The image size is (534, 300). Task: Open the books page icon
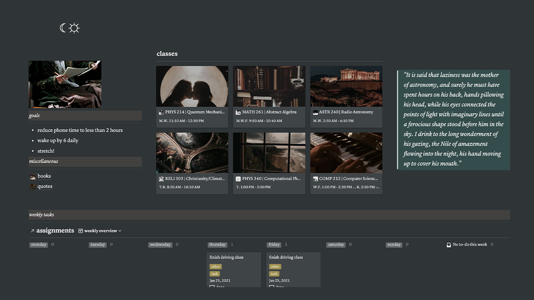click(x=32, y=176)
